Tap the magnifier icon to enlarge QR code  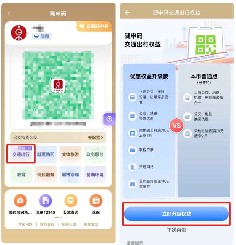click(x=110, y=119)
